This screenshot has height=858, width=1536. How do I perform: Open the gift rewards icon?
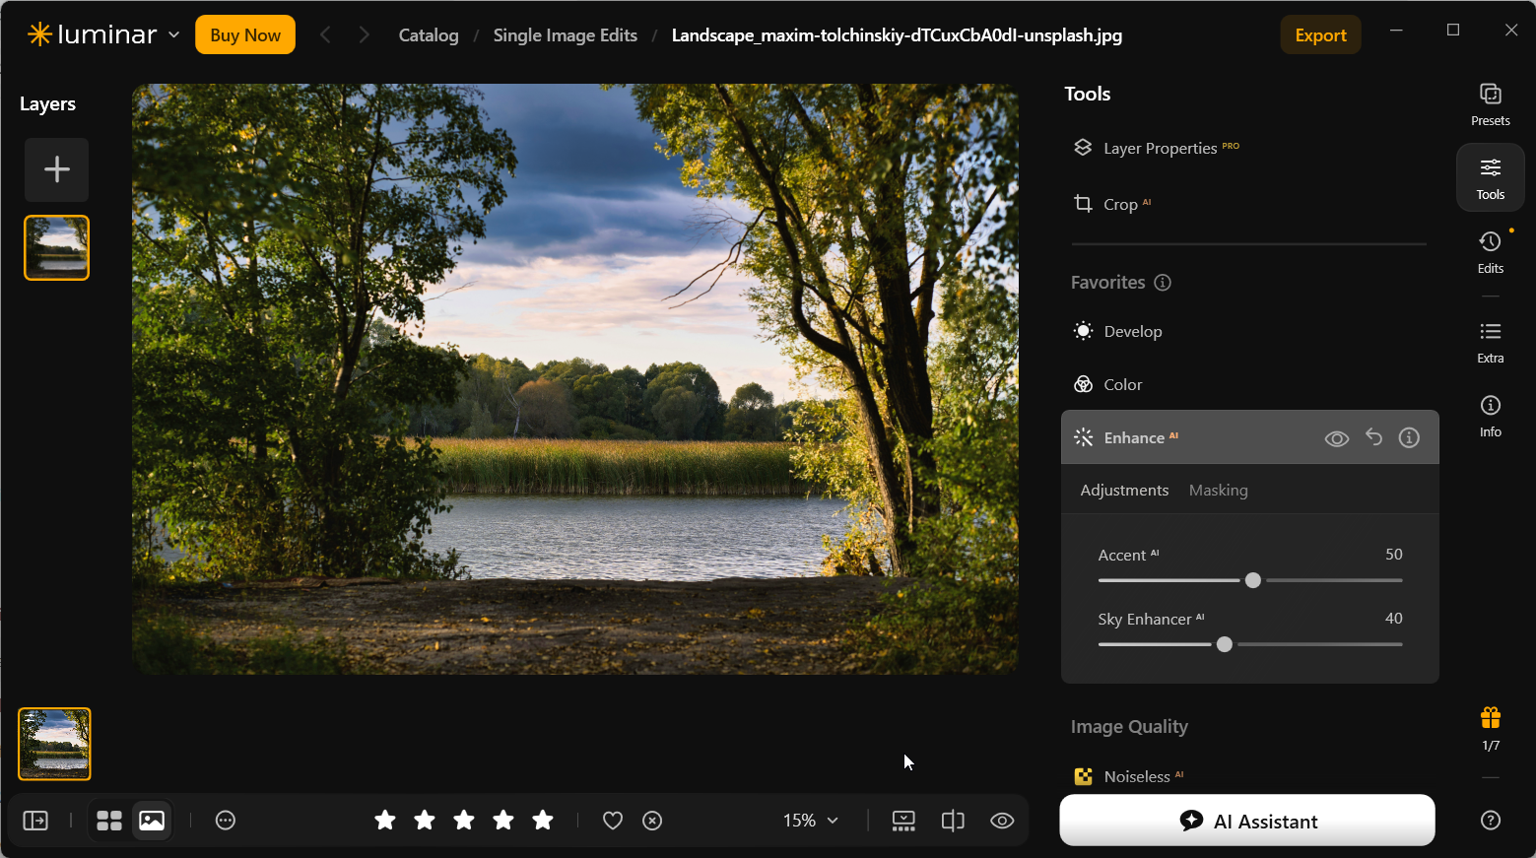(1490, 717)
